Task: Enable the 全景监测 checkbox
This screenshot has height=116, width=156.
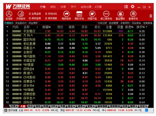Action: [30, 14]
